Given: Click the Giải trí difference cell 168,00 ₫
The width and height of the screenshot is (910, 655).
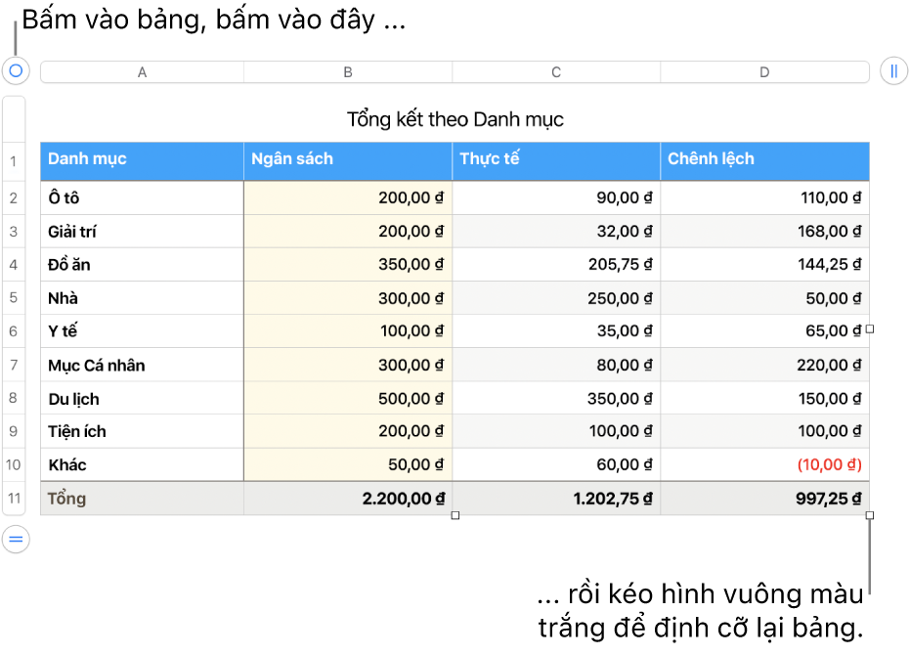Looking at the screenshot, I should coord(765,232).
